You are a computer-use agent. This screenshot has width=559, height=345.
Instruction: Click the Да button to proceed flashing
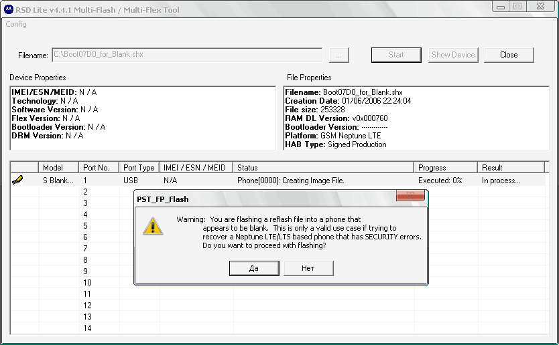click(x=254, y=268)
